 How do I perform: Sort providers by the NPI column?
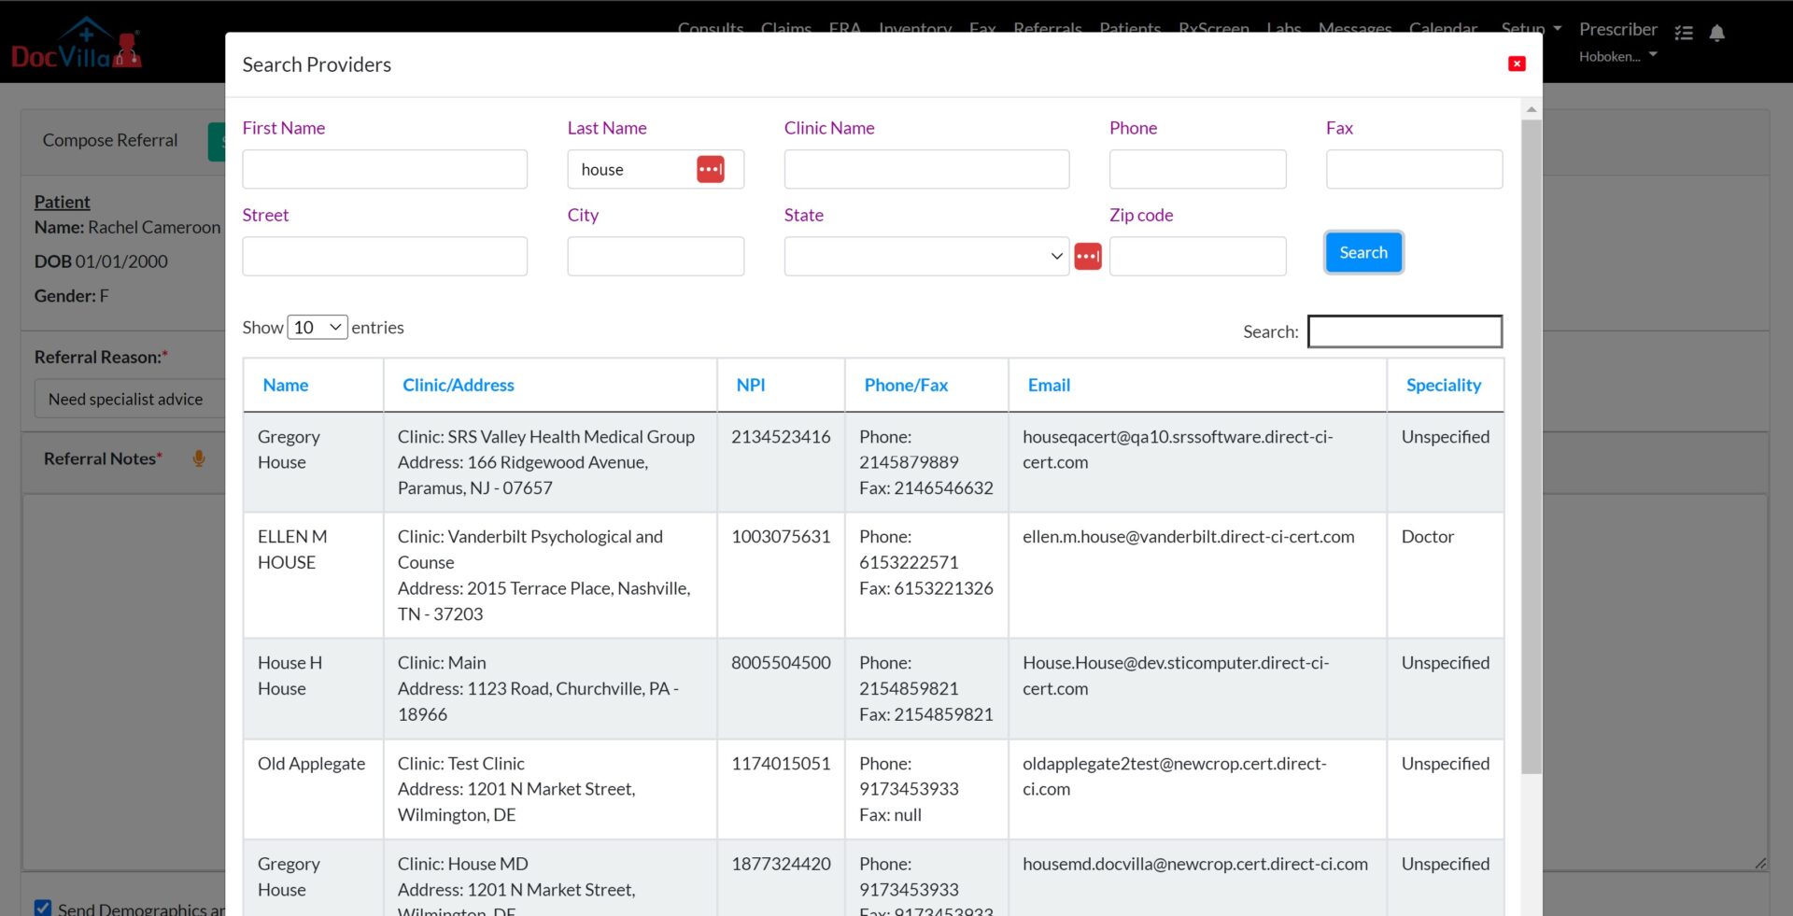[x=751, y=385]
